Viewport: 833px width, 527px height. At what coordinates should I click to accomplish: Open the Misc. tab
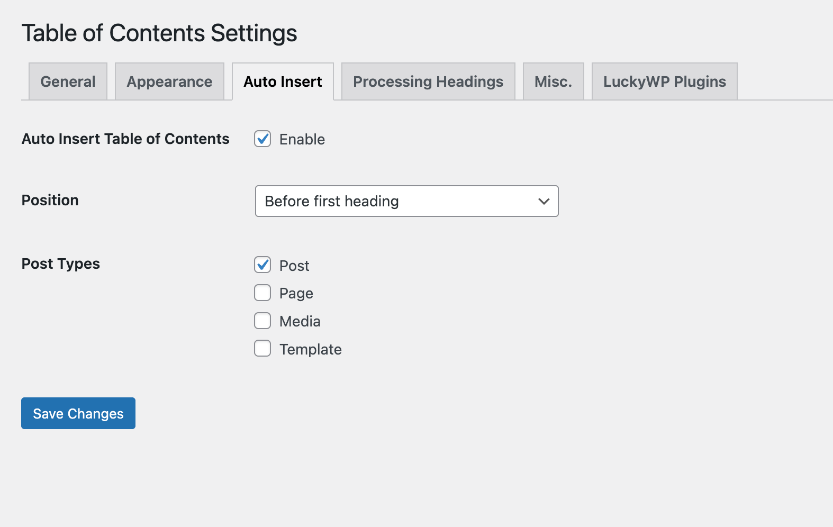(553, 81)
